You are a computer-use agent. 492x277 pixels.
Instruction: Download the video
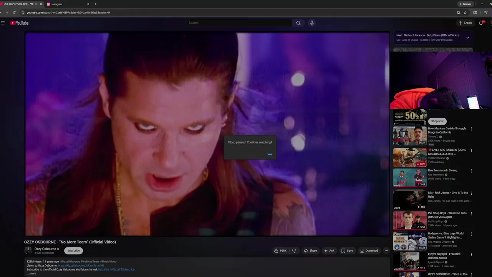tap(369, 250)
